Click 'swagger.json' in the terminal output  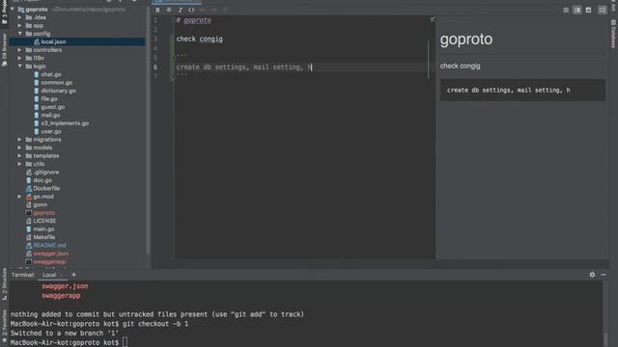click(65, 286)
